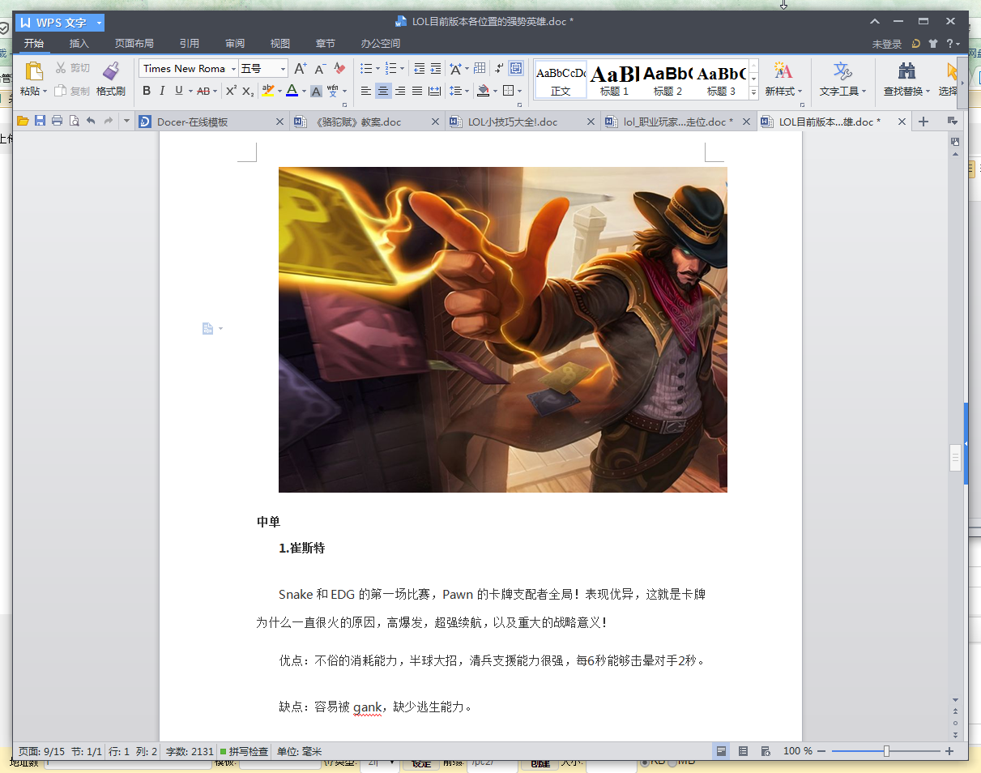Clear formatting with the eraser icon

pyautogui.click(x=339, y=69)
